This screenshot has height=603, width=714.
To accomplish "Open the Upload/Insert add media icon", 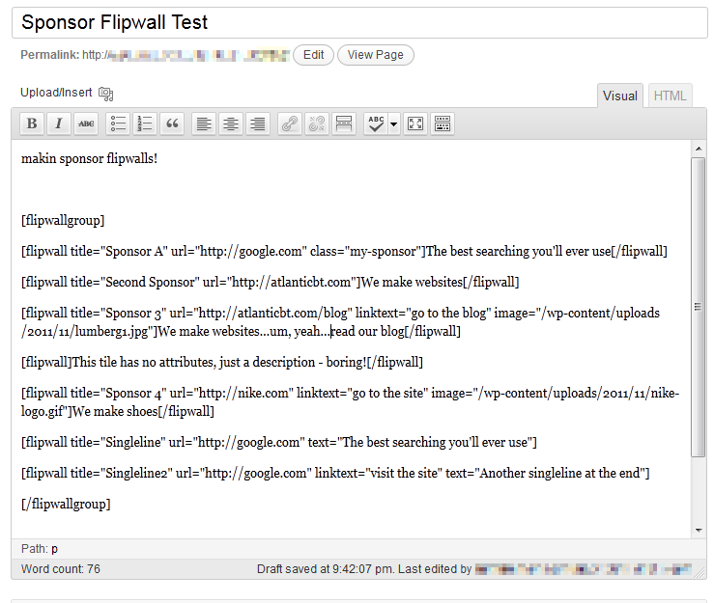I will (x=105, y=94).
